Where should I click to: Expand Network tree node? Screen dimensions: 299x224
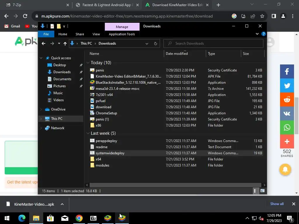click(41, 128)
